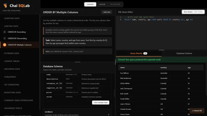Open lesson 7 ORDER BY Descending
The height and width of the screenshot is (116, 207).
coord(17,38)
